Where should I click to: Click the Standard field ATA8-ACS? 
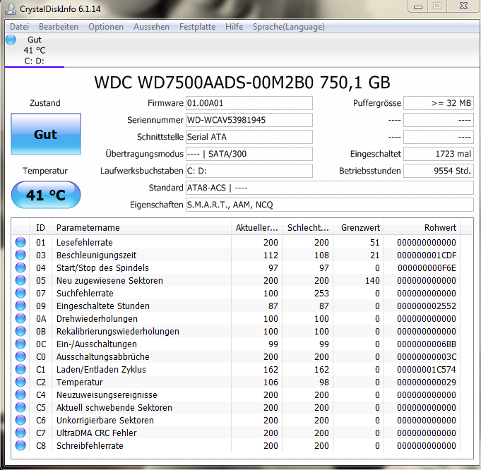tap(330, 188)
